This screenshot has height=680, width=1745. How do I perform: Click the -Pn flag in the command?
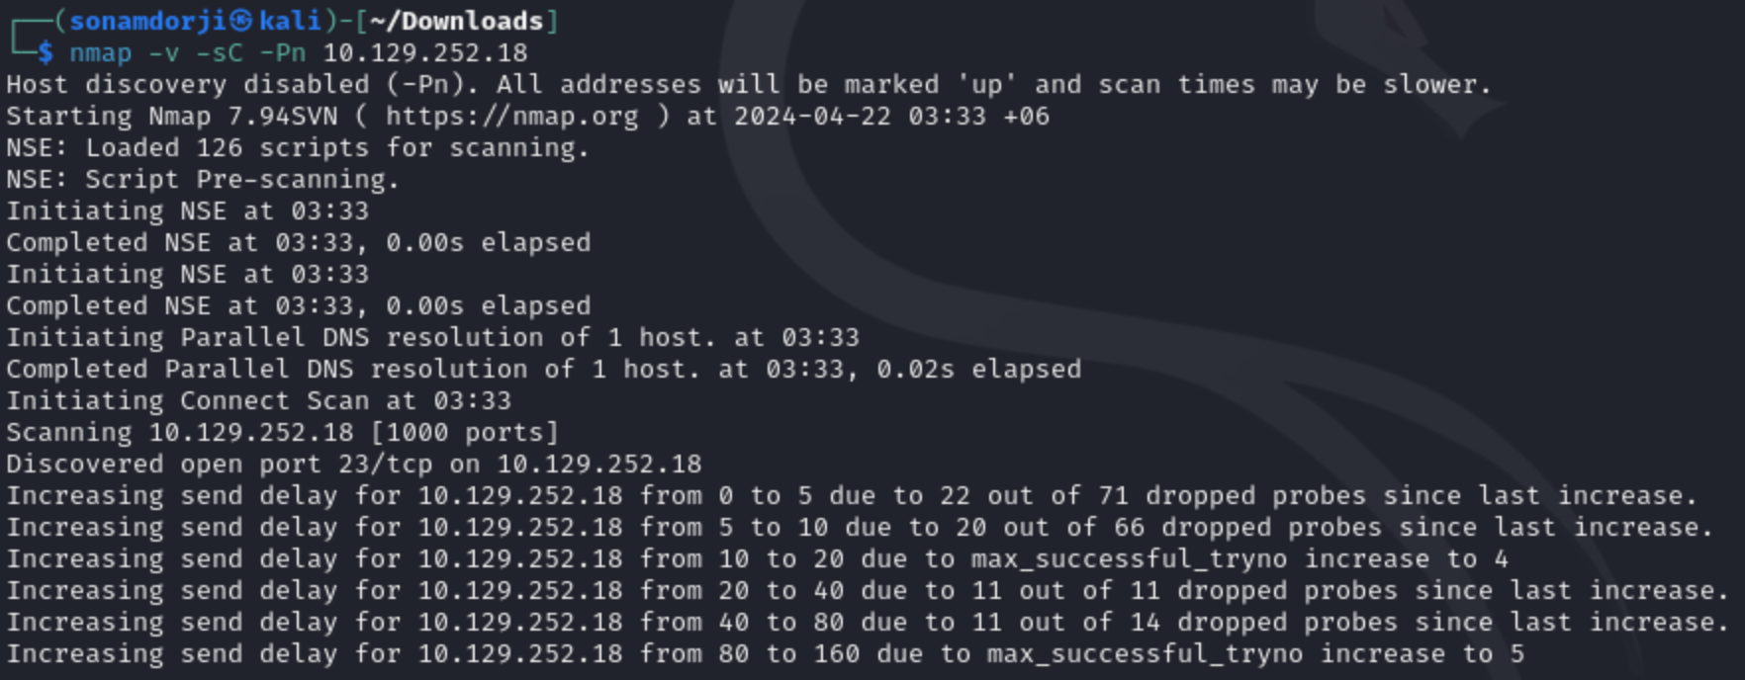tap(282, 52)
